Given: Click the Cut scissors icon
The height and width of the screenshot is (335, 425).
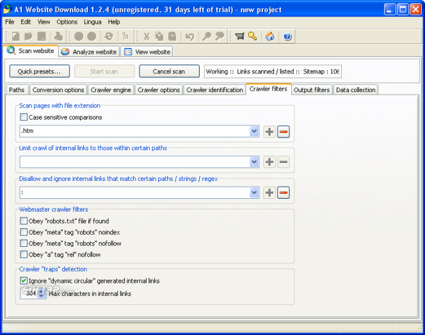Looking at the screenshot, I should click(x=147, y=36).
